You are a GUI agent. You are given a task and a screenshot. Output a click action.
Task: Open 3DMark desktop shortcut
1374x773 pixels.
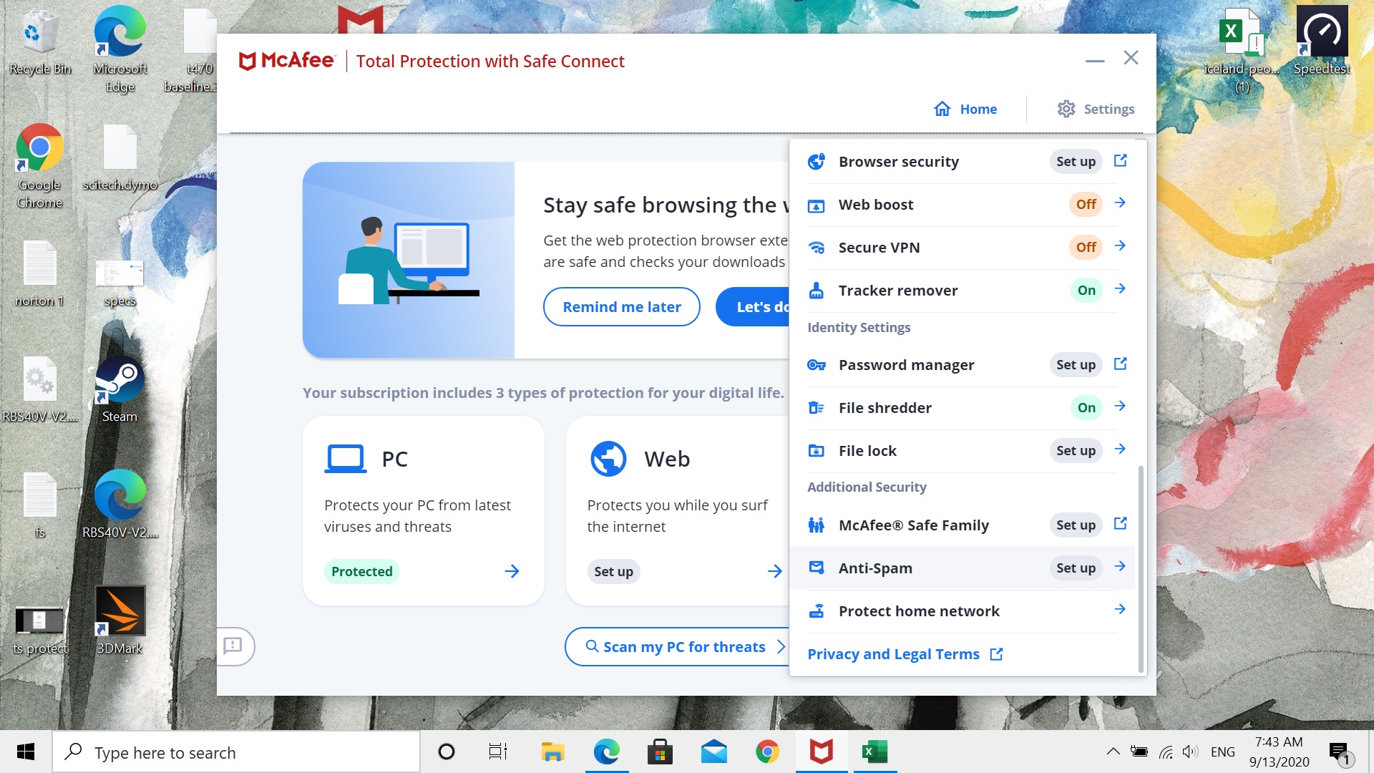point(120,620)
